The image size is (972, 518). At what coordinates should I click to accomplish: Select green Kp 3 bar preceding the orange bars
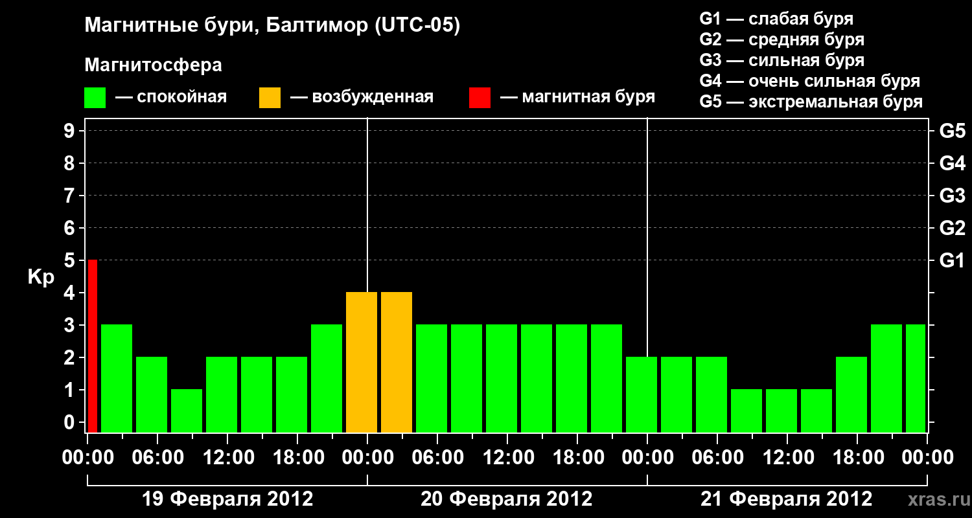tap(327, 378)
